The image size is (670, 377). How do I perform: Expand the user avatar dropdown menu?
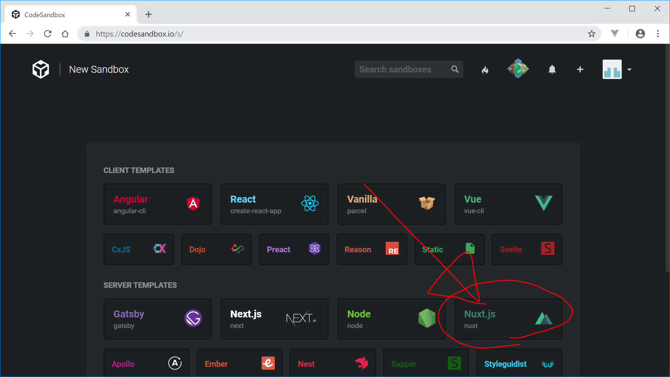(x=629, y=69)
